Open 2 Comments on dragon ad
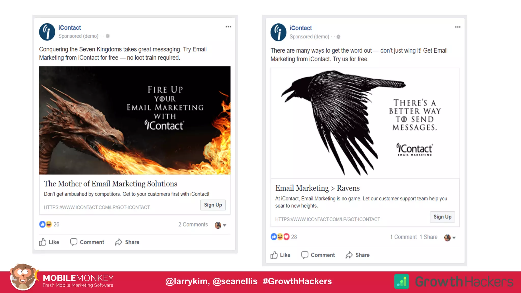Viewport: 521px width, 293px height. pyautogui.click(x=193, y=224)
